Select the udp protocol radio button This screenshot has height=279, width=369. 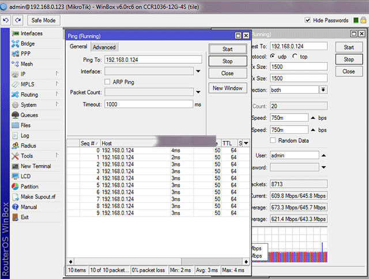273,56
